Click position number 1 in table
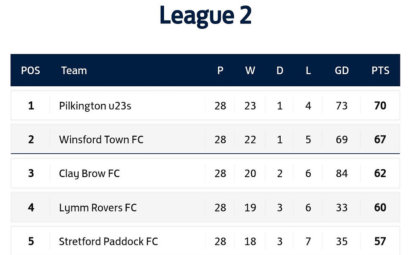410x255 pixels. click(31, 106)
